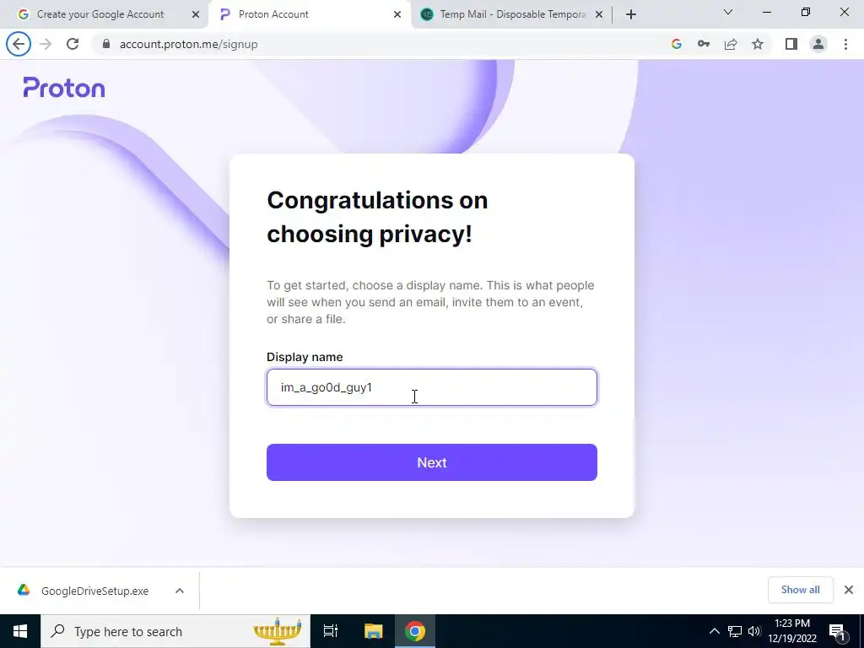The image size is (864, 648).
Task: Click the Next button
Action: pos(432,462)
